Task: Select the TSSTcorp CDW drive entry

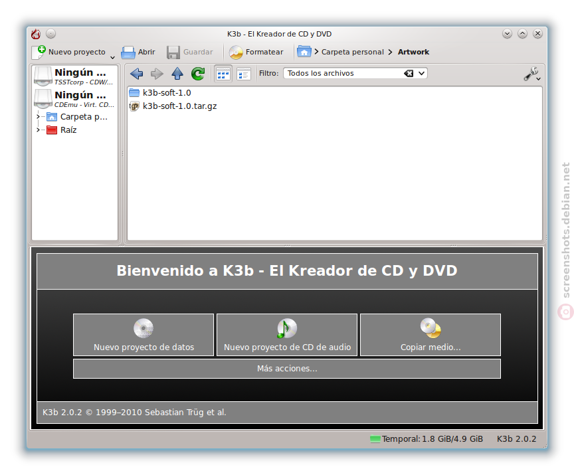Action: click(x=74, y=76)
